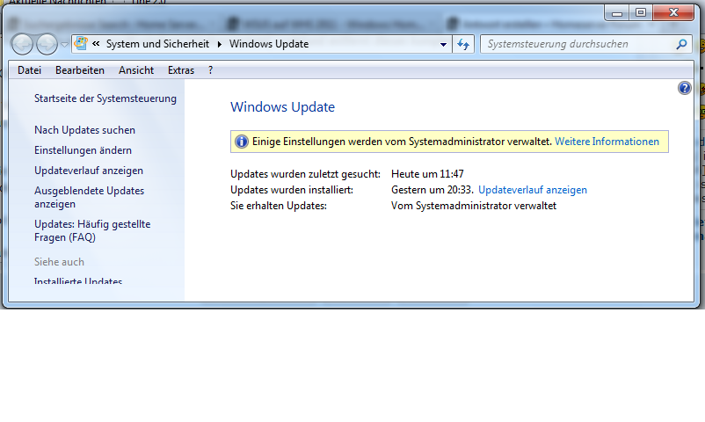
Task: Open Einstellungen ändern
Action: pyautogui.click(x=83, y=150)
